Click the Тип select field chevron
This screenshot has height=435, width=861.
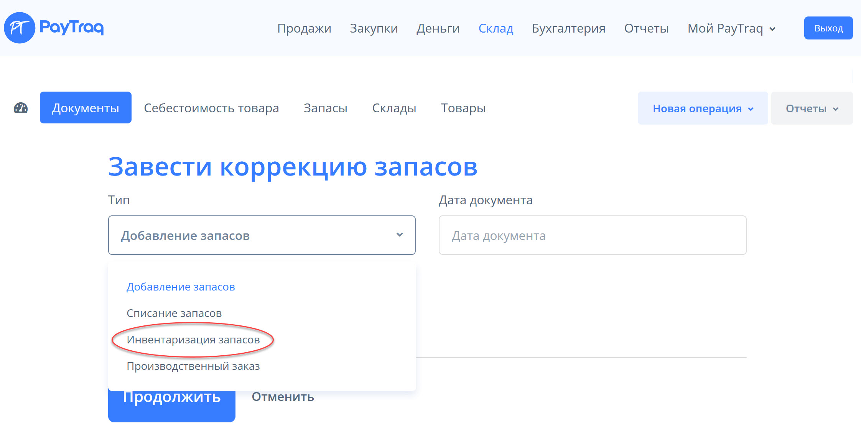(399, 235)
